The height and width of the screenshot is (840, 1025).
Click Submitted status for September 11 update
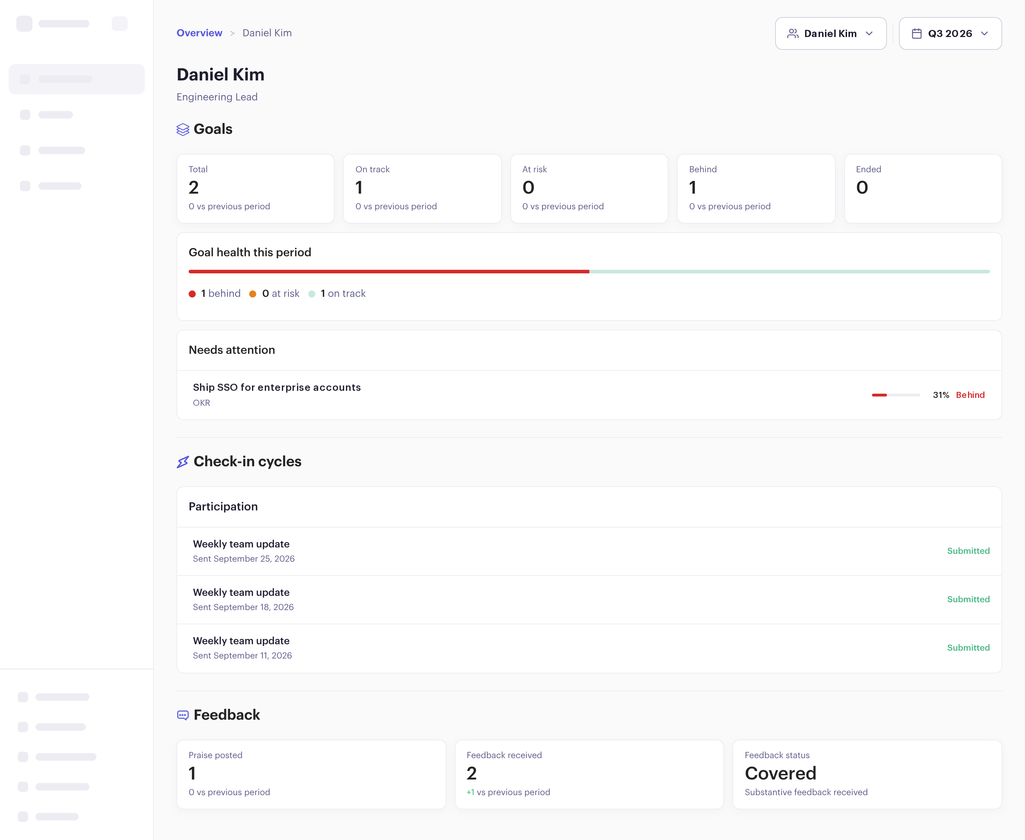tap(968, 647)
